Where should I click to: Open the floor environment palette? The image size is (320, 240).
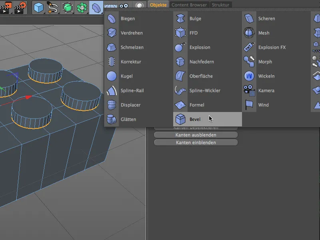click(111, 6)
